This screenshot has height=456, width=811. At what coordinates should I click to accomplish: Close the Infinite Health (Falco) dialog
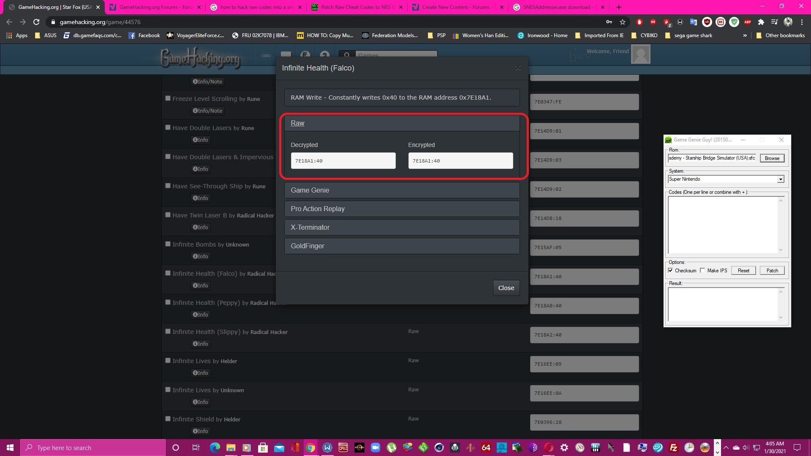pos(506,288)
